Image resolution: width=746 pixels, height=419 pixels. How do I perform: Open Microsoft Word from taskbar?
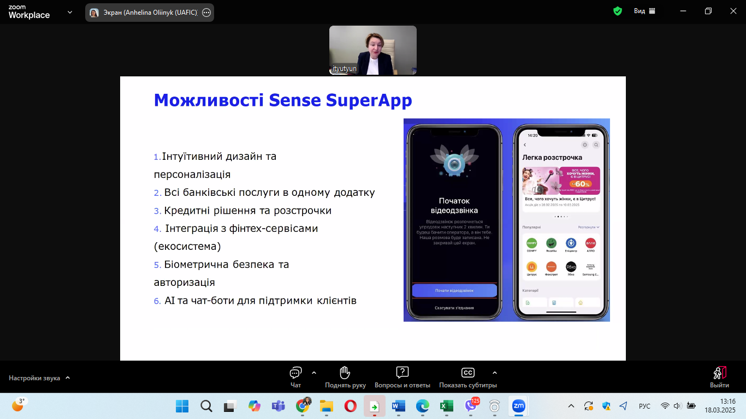399,406
